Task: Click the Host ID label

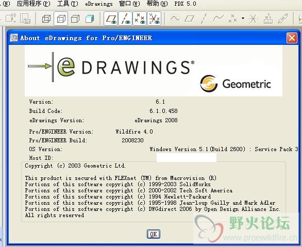Action: pos(41,158)
